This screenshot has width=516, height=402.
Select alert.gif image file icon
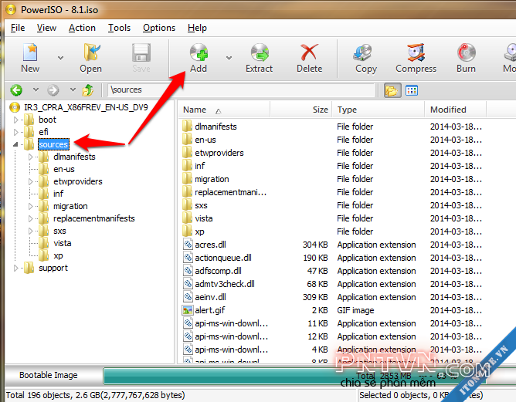pos(188,310)
